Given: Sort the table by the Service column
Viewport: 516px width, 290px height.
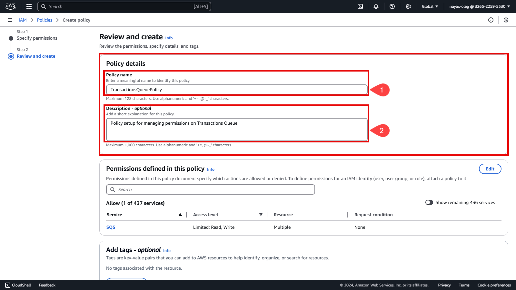Looking at the screenshot, I should pyautogui.click(x=144, y=215).
